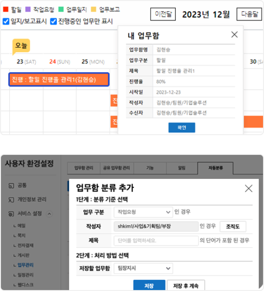Collapse the 서비스 설정 section chevron
264x291 pixels.
coord(49,214)
